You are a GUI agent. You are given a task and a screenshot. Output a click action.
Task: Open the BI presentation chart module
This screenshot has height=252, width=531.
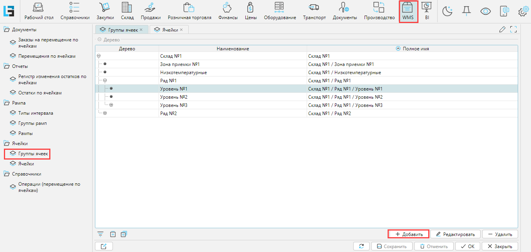(x=427, y=11)
